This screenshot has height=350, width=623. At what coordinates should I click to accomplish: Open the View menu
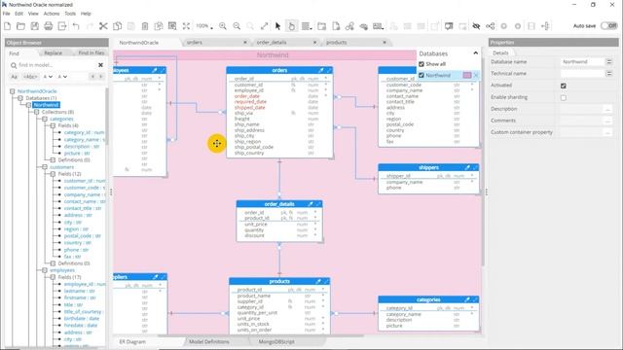tap(33, 14)
